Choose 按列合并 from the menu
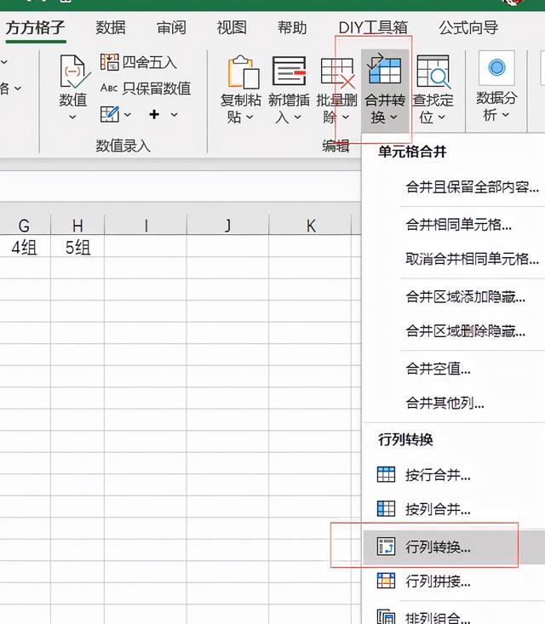 coord(438,510)
